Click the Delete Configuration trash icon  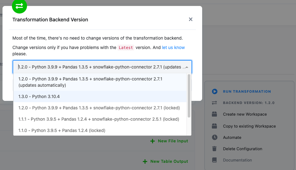[x=215, y=149]
